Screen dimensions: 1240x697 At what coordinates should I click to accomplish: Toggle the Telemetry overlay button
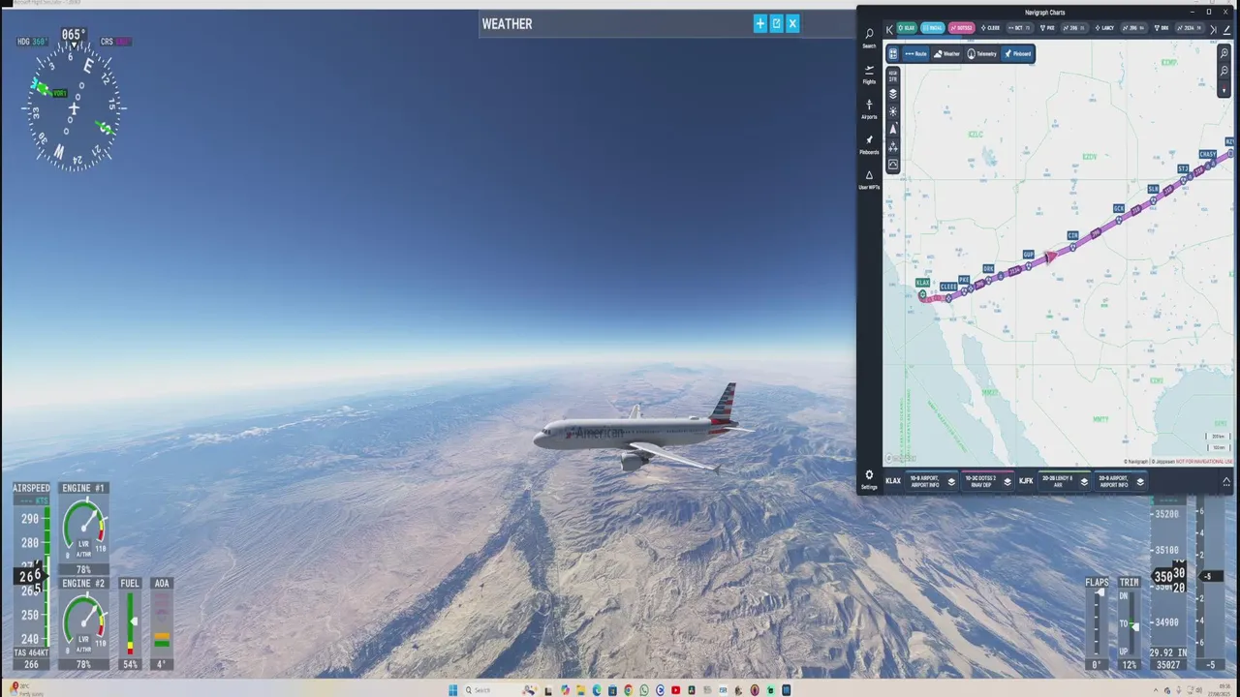tap(981, 54)
